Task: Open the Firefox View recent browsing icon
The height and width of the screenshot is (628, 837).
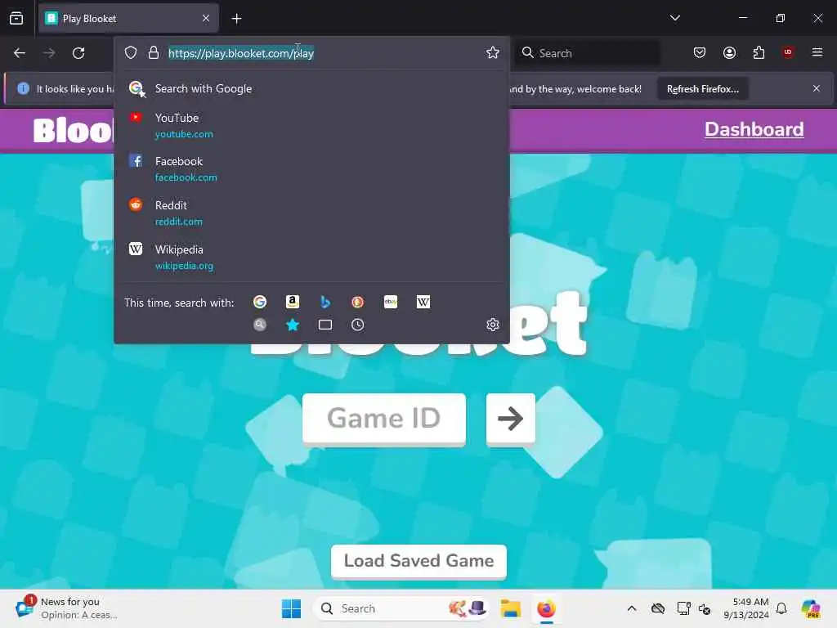Action: [16, 18]
